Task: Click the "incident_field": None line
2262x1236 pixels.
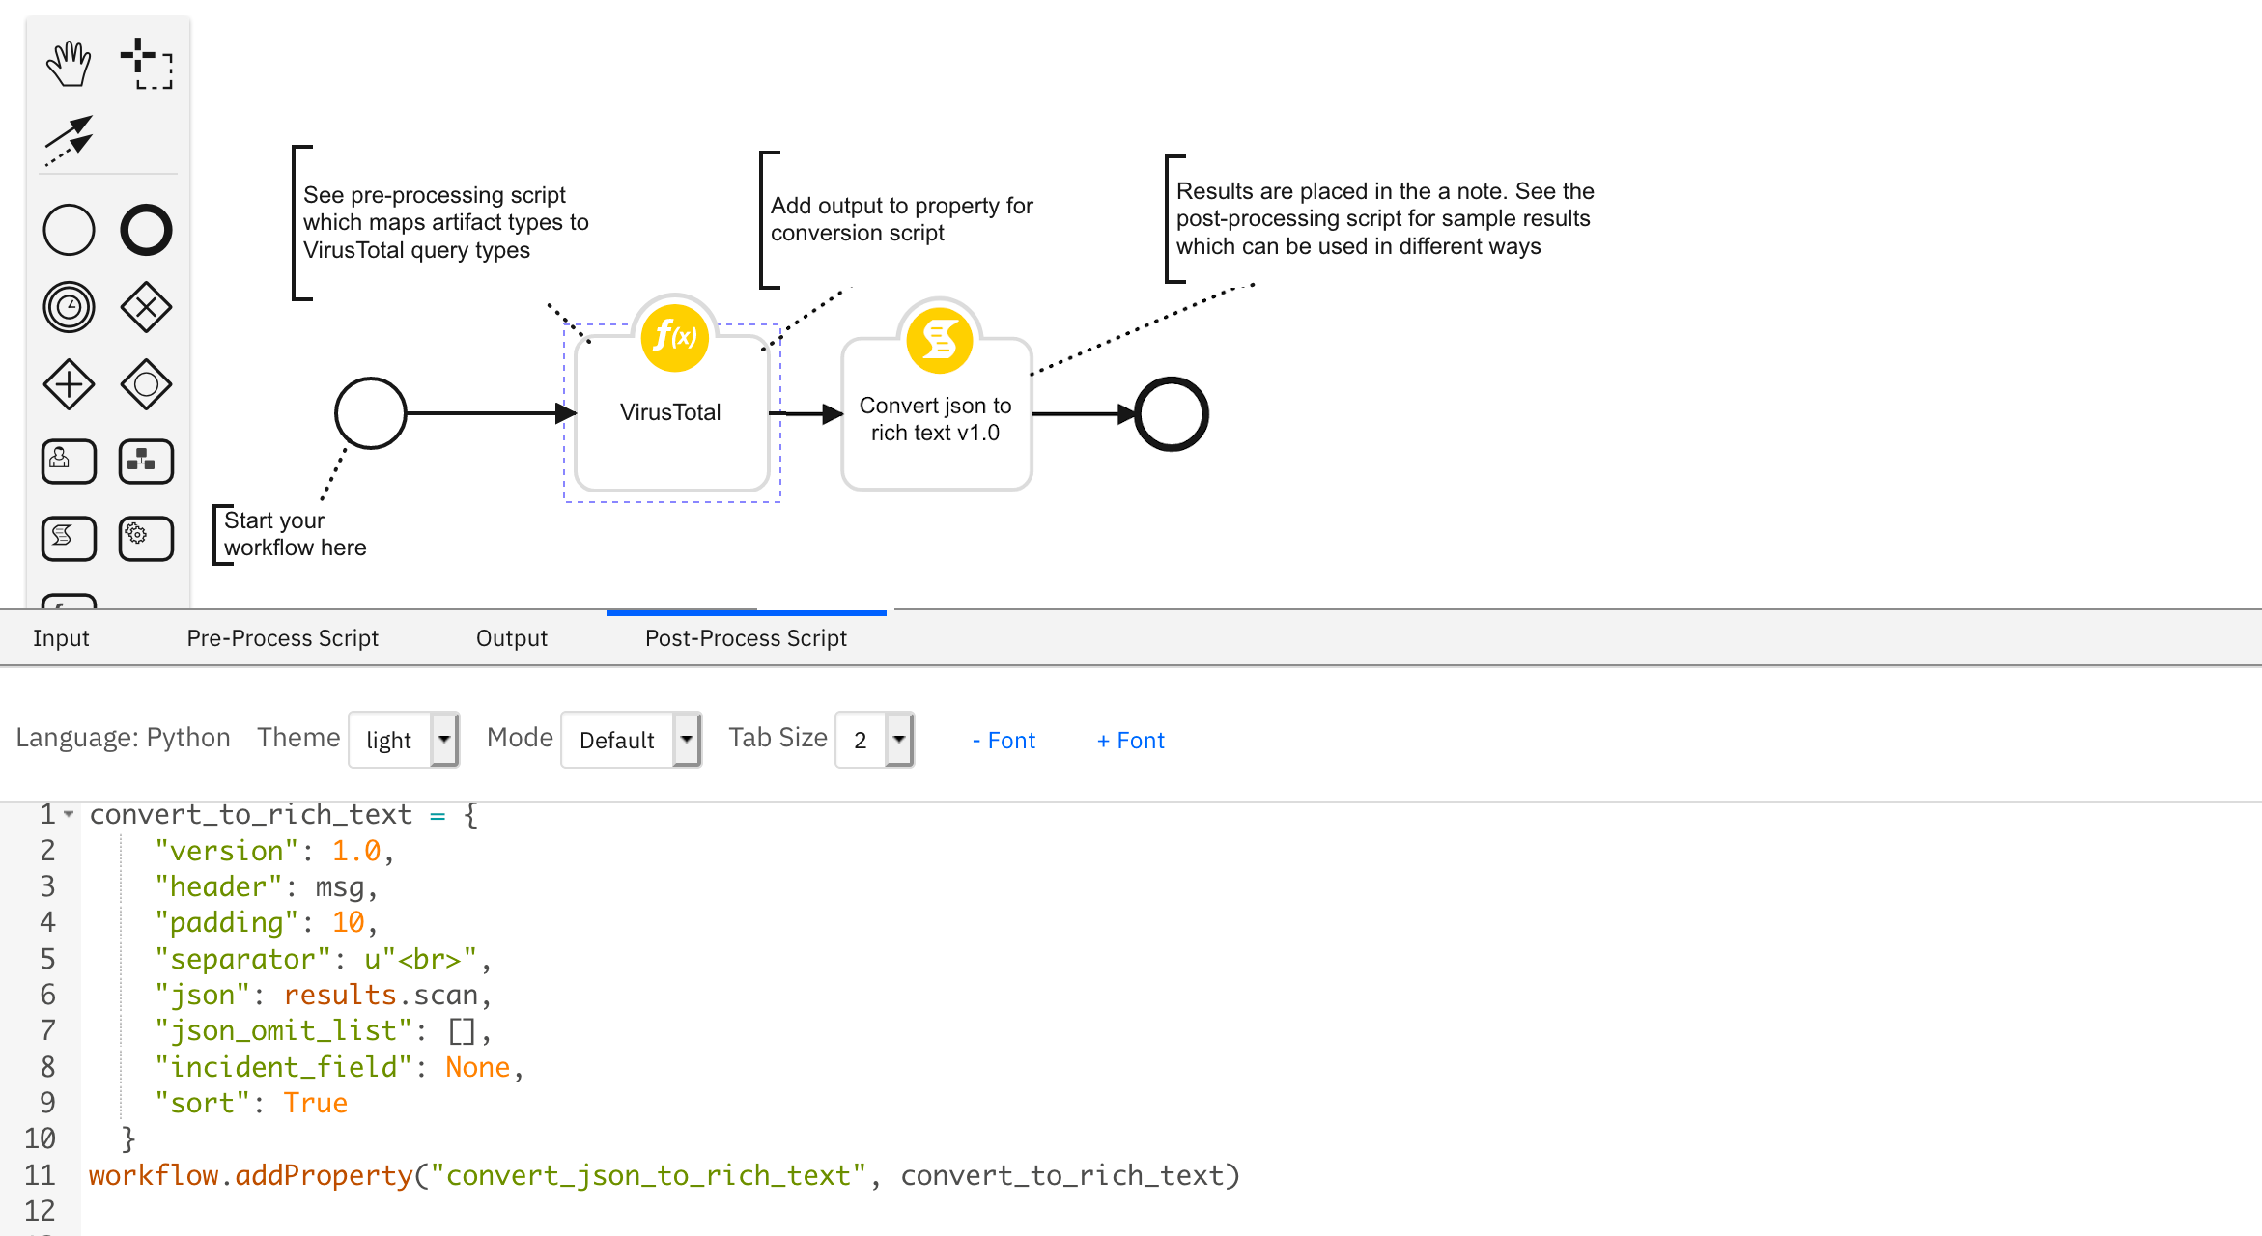Action: point(340,1067)
